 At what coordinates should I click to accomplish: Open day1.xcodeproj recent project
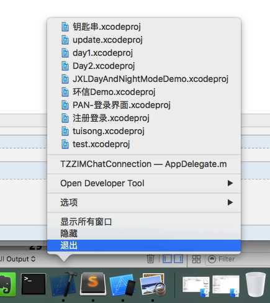144,53
